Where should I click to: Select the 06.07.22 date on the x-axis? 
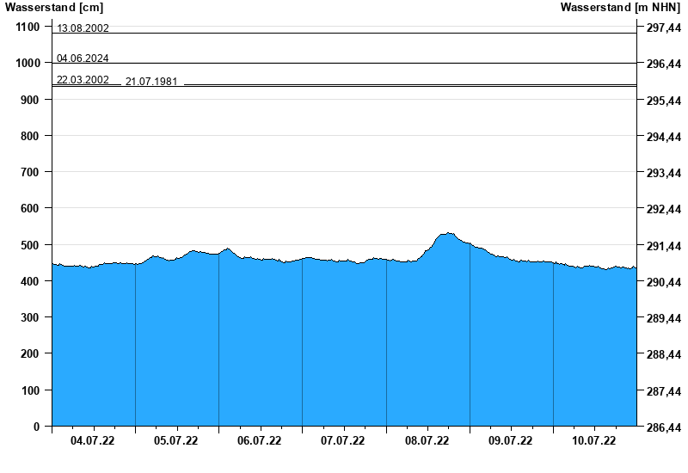(260, 441)
